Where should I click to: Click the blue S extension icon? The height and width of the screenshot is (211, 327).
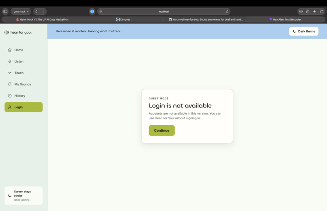[92, 11]
